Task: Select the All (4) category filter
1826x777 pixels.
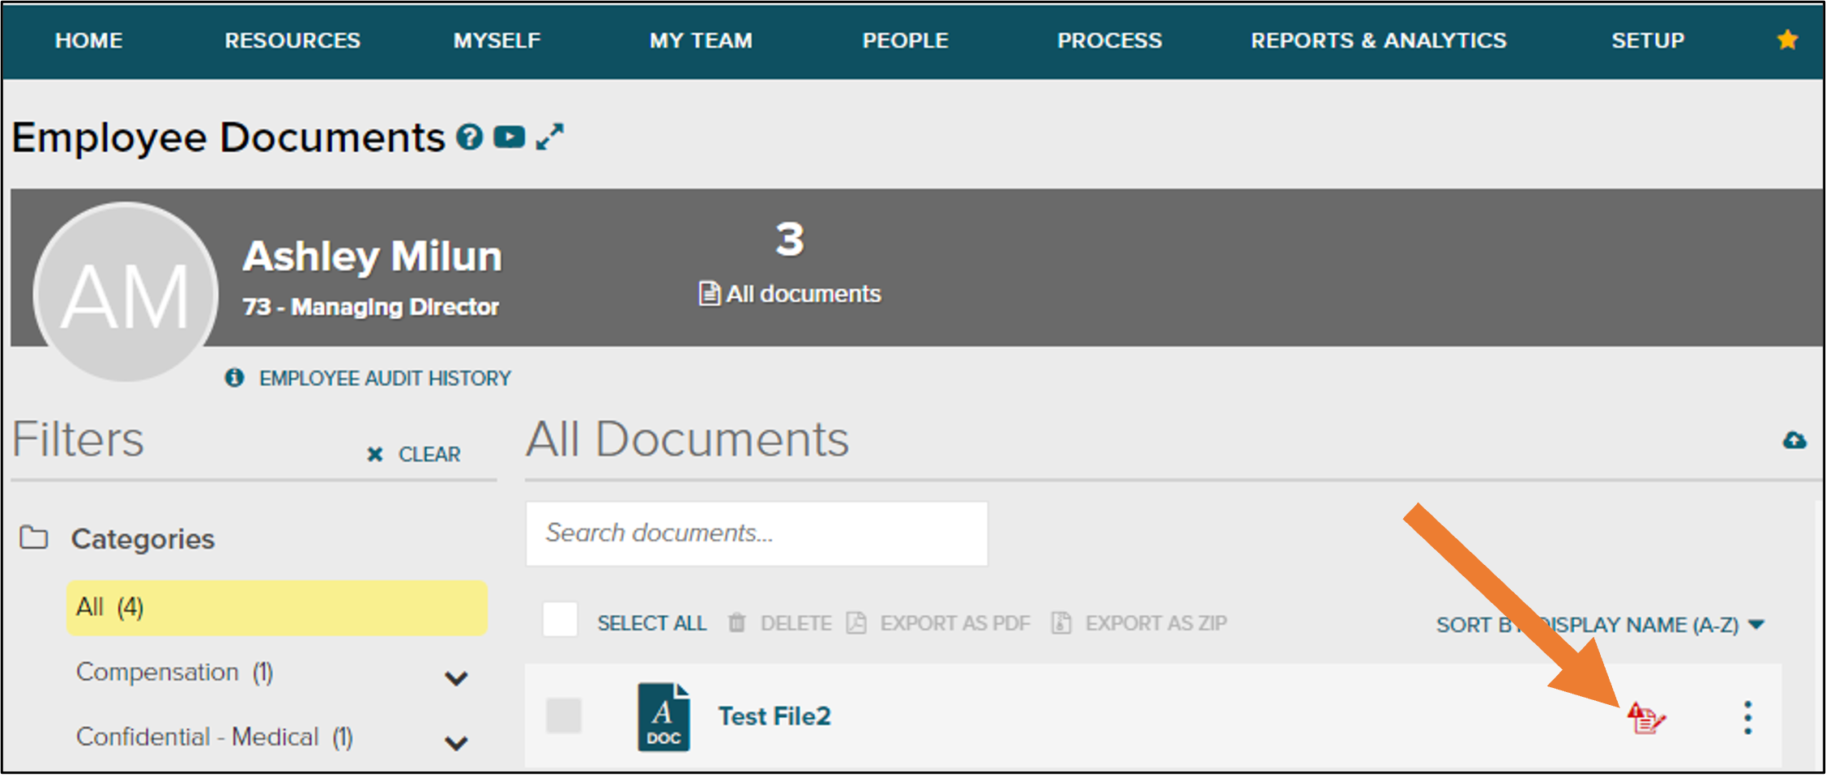Action: click(x=276, y=607)
